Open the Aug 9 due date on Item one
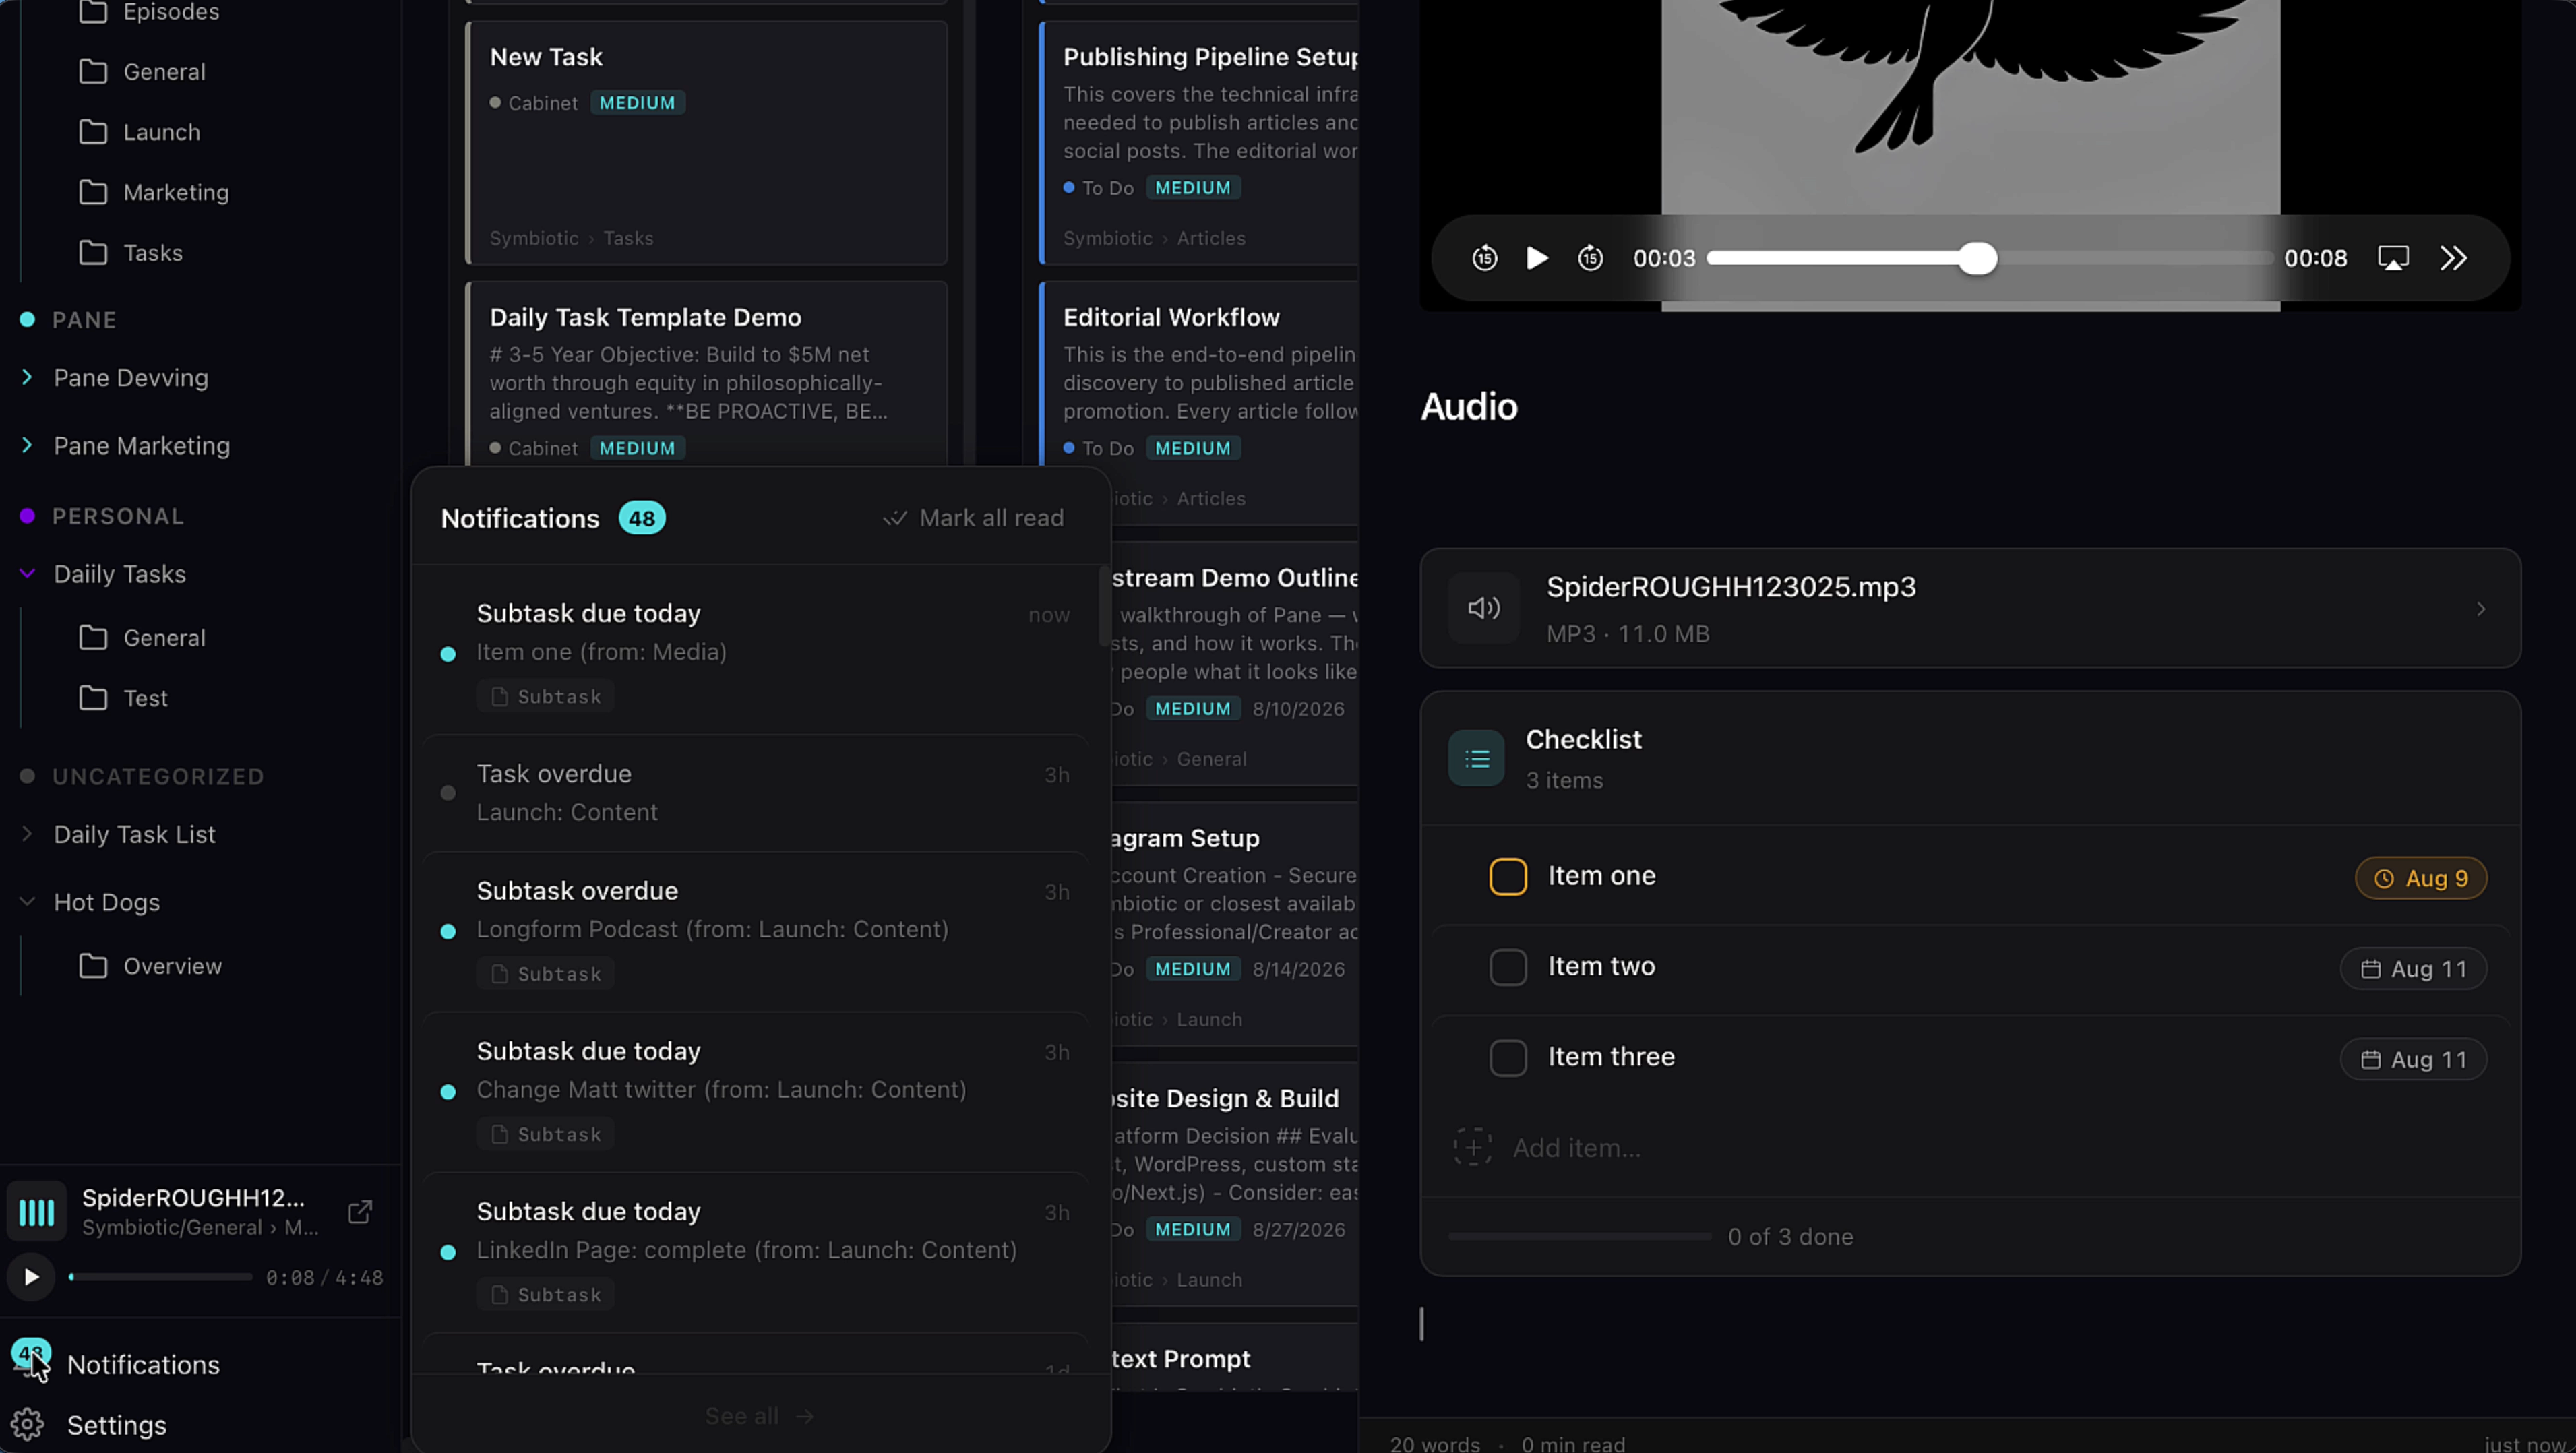Image resolution: width=2576 pixels, height=1453 pixels. click(2421, 878)
